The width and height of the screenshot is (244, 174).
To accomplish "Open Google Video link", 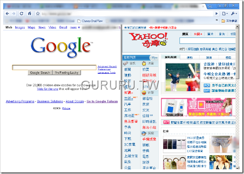I will click(52, 28).
